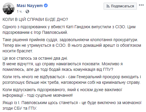The height and width of the screenshot is (112, 146).
Task: Click the blue verified badge icon
Action: [x=46, y=6]
